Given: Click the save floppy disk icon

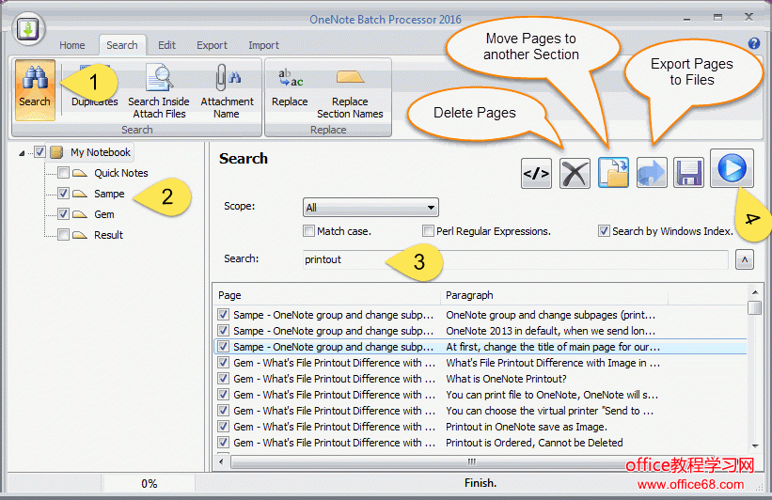Looking at the screenshot, I should (688, 173).
